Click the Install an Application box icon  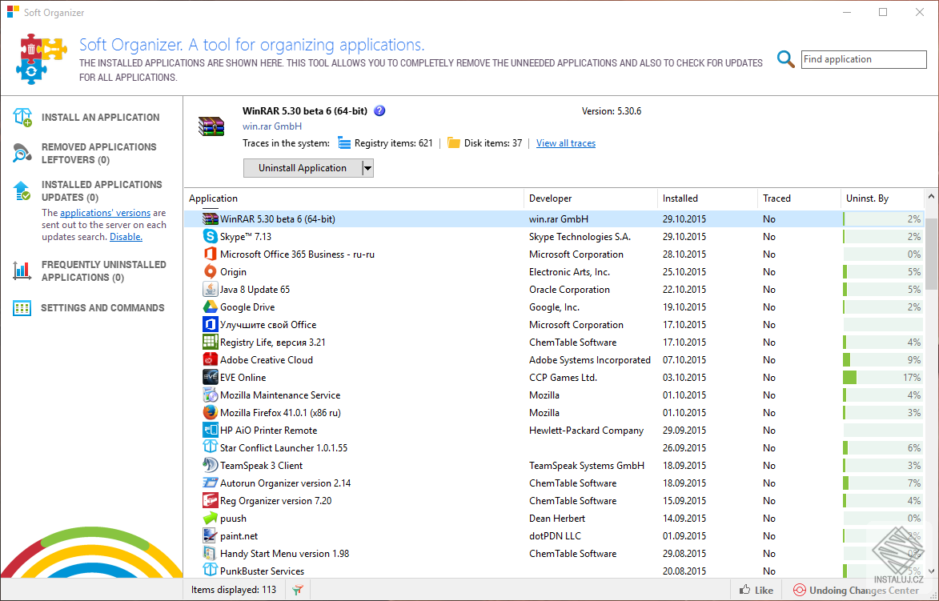[x=22, y=118]
